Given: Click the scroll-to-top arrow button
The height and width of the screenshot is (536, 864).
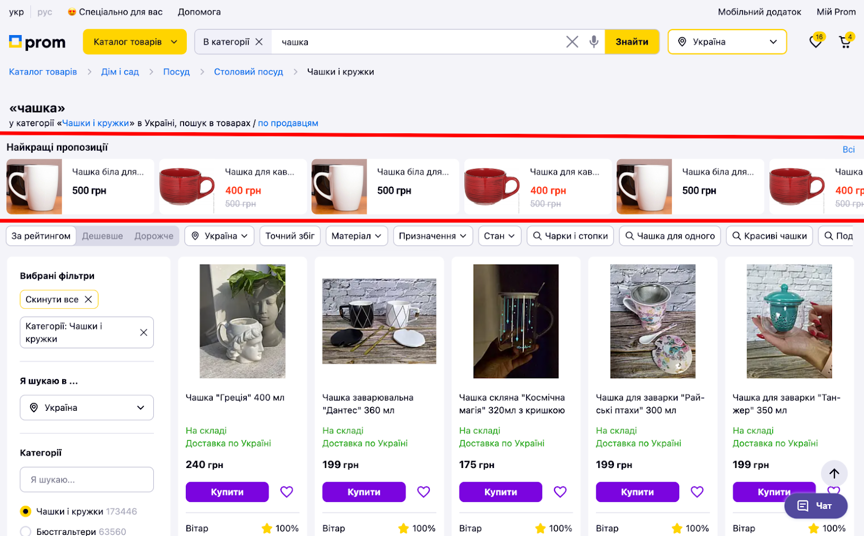Looking at the screenshot, I should tap(834, 473).
